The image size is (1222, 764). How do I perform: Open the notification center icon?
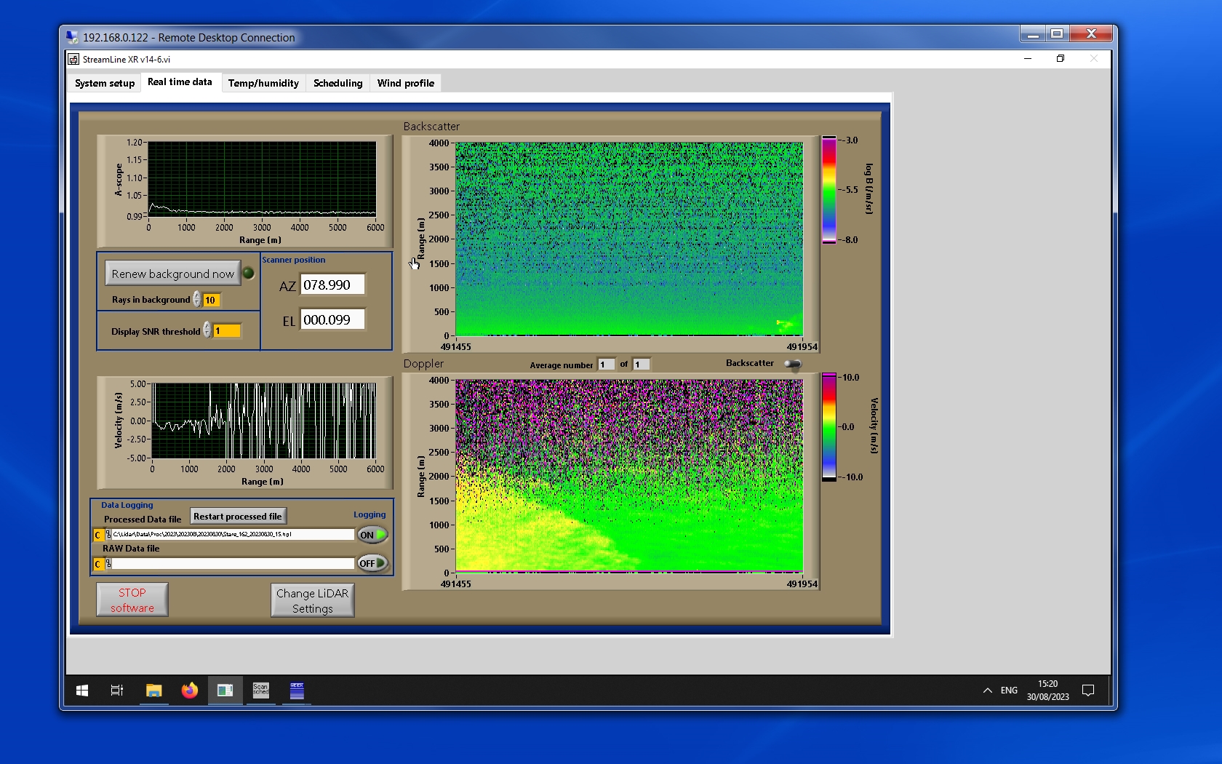[1088, 691]
